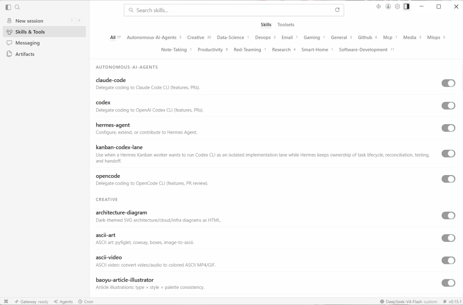Open the user profile avatar icon

click(x=388, y=6)
